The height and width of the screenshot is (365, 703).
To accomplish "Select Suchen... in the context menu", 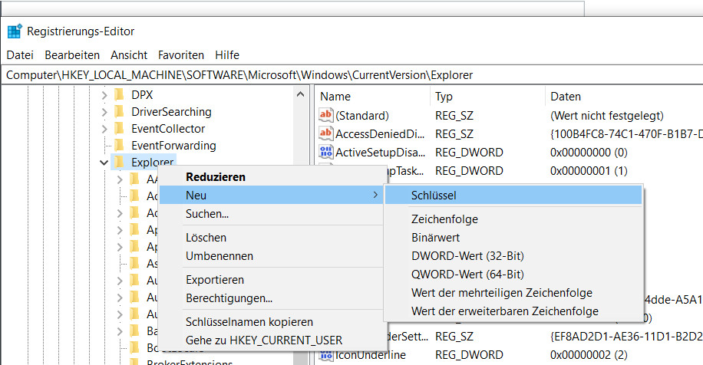I will [x=272, y=214].
